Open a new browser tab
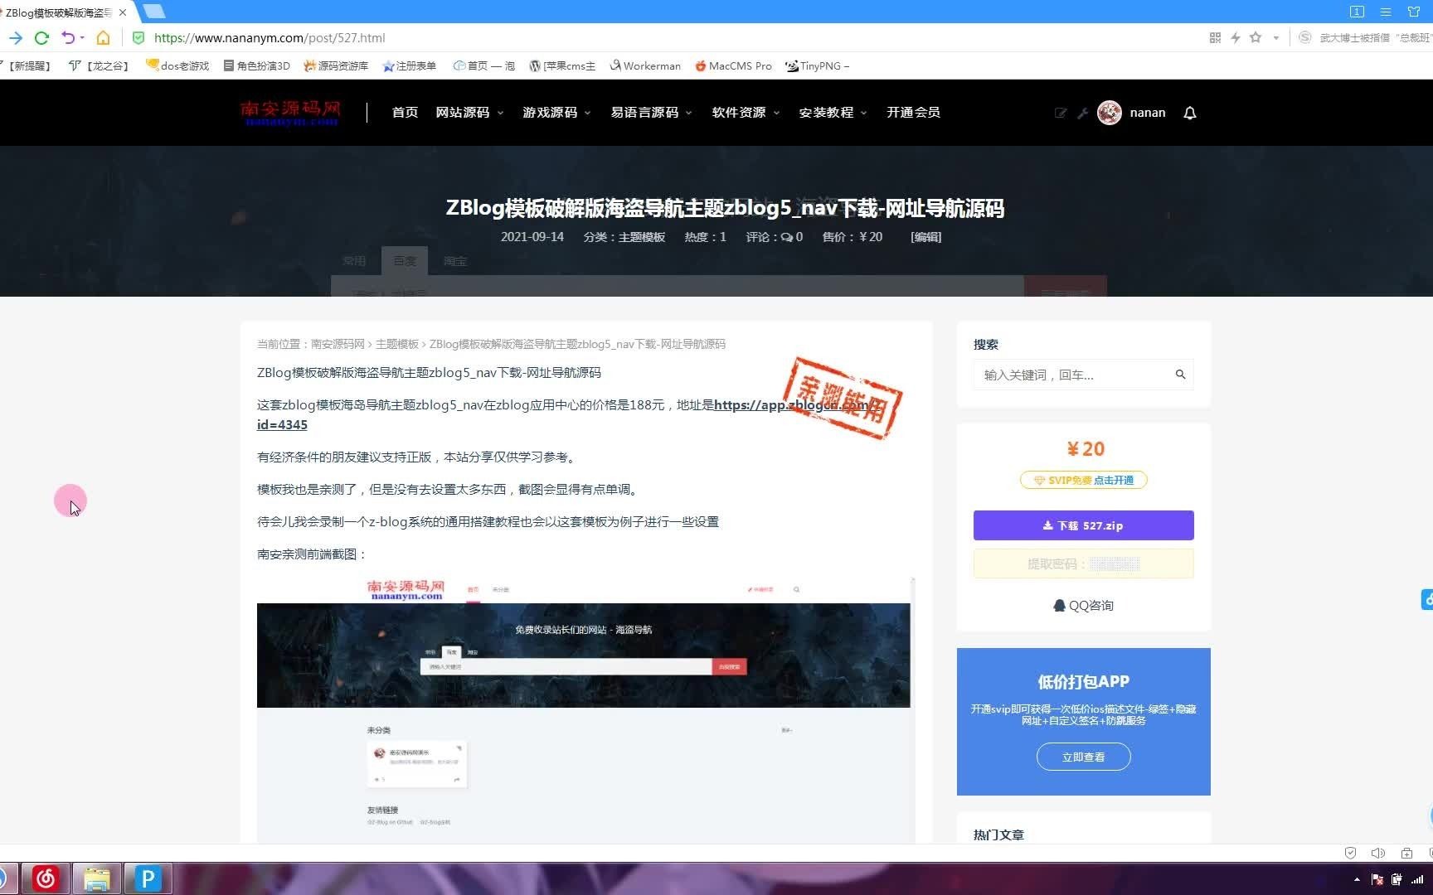 click(x=154, y=12)
